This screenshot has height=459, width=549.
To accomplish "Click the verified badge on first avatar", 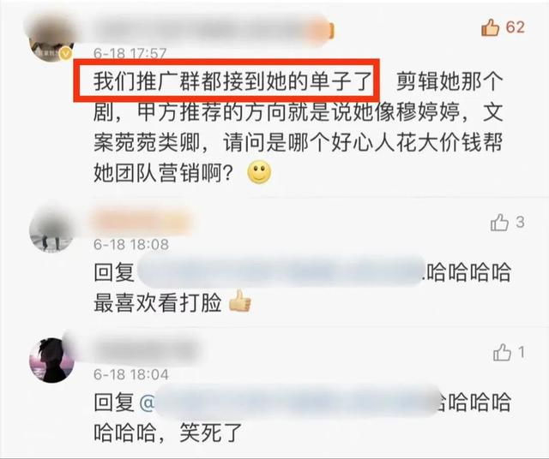I will 65,54.
